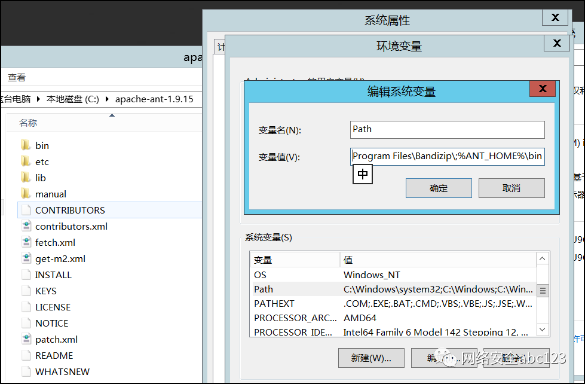Open the bin folder
The width and height of the screenshot is (585, 384).
41,145
